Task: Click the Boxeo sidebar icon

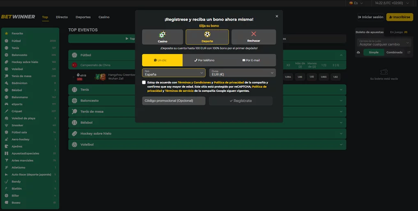Action: point(7,203)
